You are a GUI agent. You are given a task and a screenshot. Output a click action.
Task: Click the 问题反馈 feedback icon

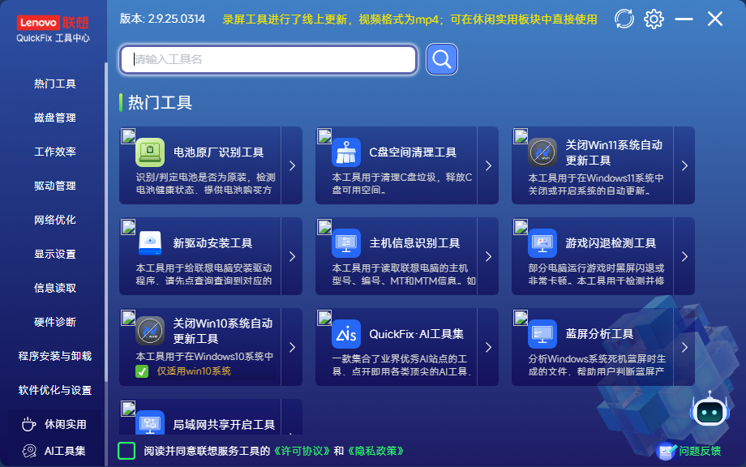tap(666, 452)
